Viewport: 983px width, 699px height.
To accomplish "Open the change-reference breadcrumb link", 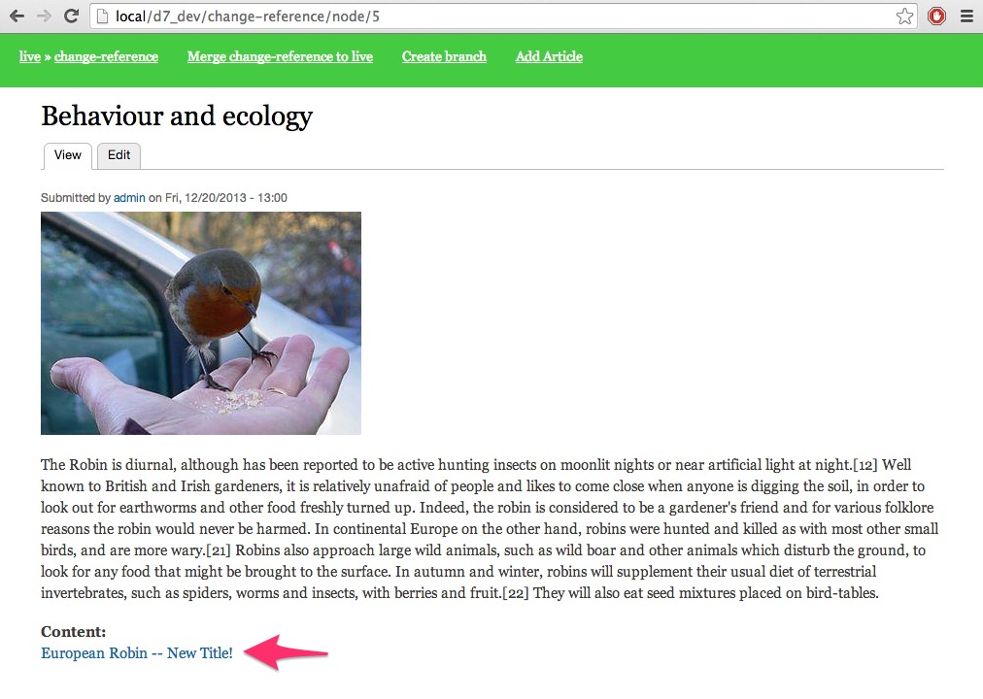I will pos(106,56).
